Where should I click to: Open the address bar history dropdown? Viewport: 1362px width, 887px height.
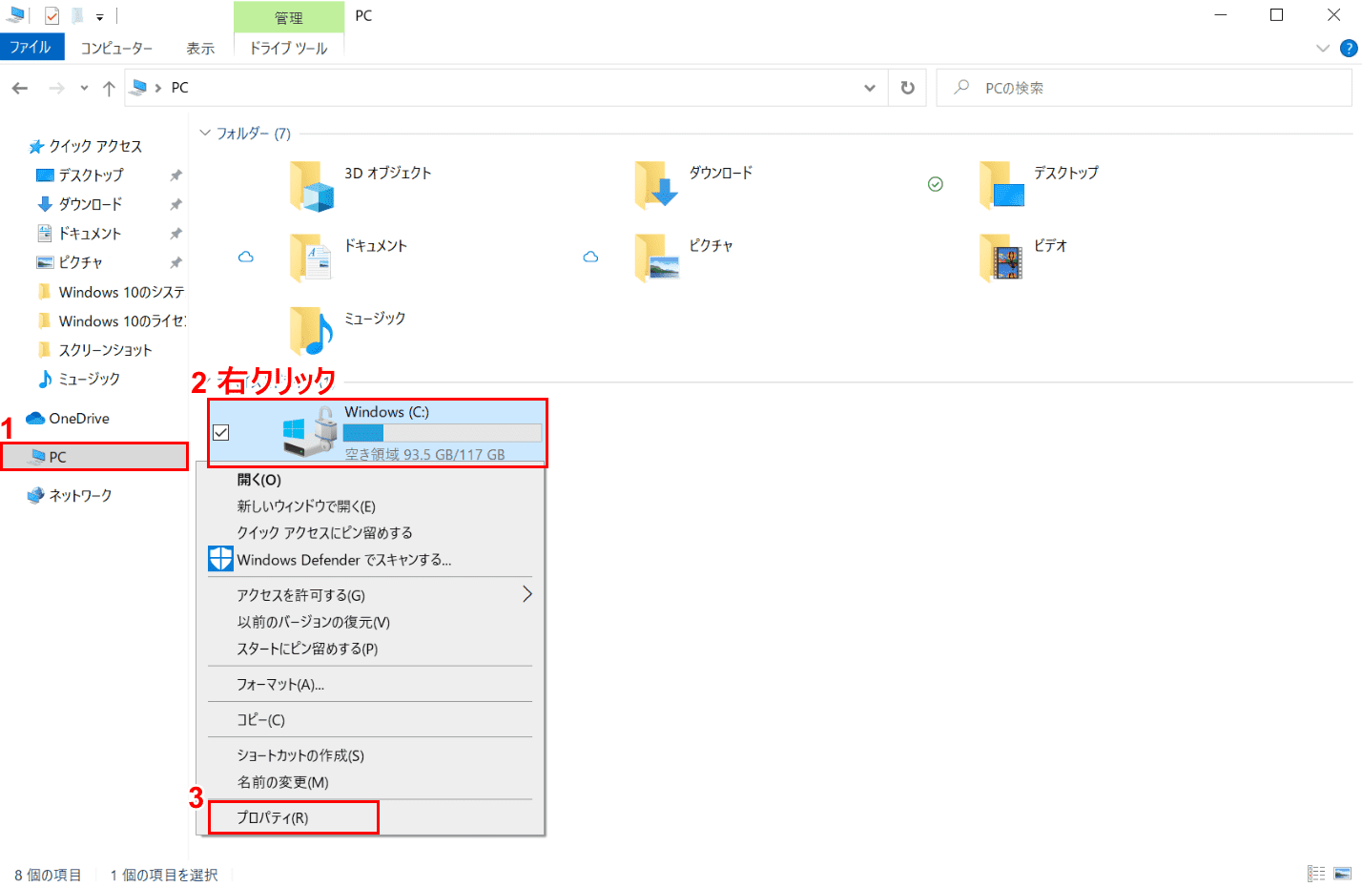tap(870, 88)
